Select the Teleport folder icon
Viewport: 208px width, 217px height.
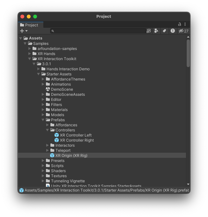(52, 150)
